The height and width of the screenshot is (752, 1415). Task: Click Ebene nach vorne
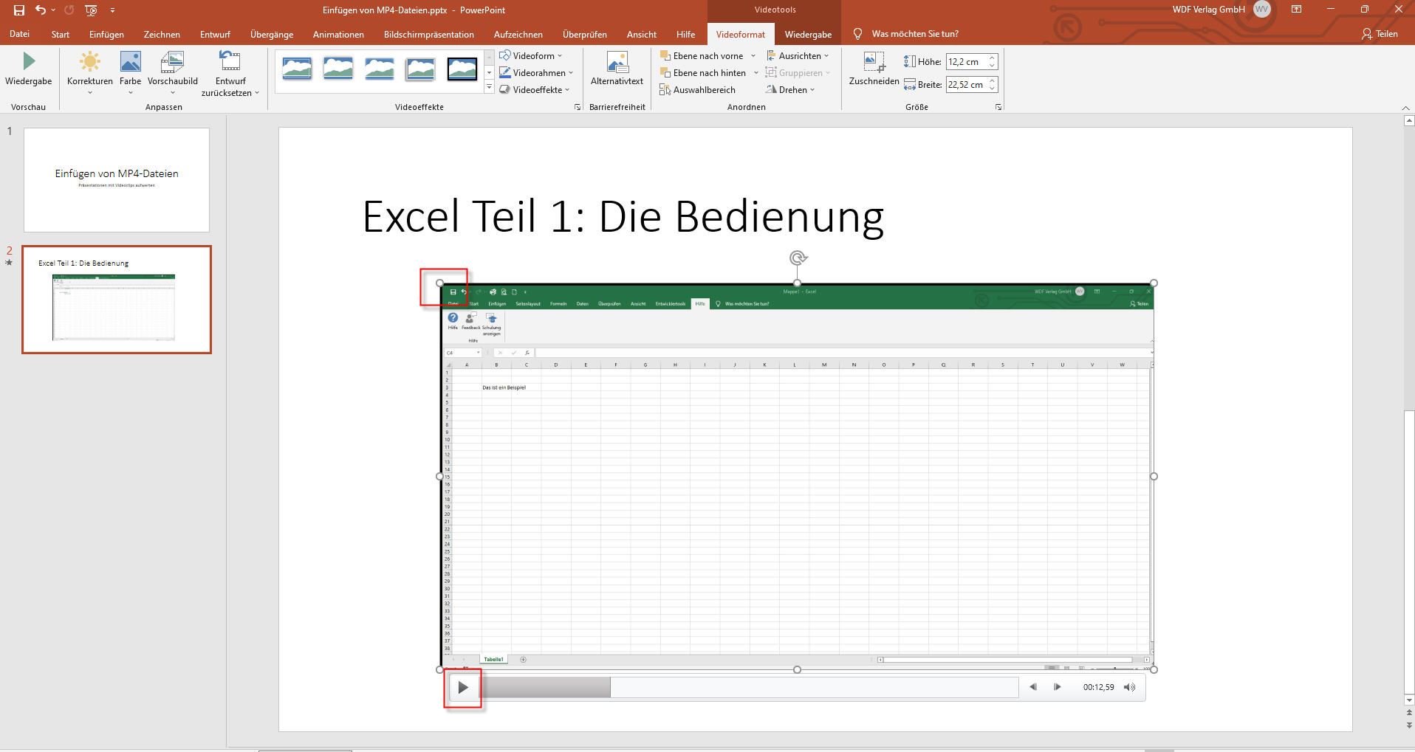click(702, 56)
